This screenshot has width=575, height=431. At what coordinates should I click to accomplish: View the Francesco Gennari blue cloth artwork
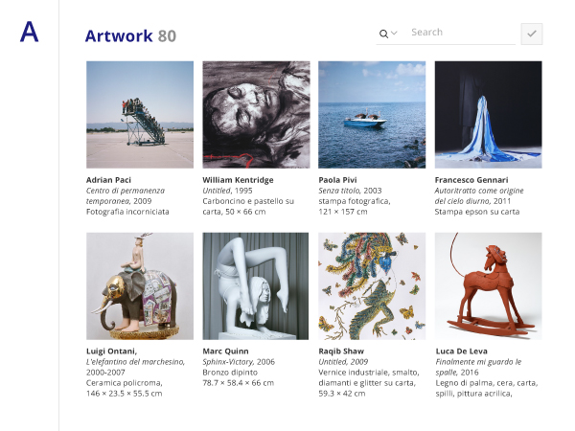(489, 115)
